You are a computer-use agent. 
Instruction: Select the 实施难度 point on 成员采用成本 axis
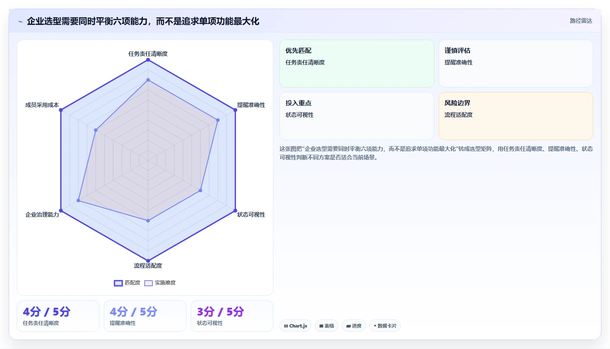[96, 130]
